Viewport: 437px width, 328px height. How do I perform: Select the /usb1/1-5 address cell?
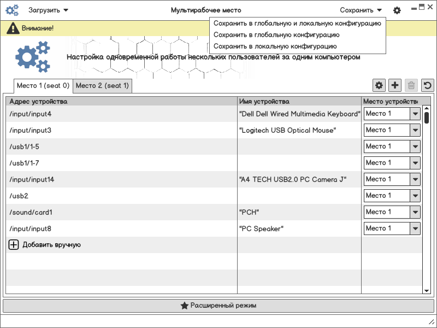[x=121, y=147]
